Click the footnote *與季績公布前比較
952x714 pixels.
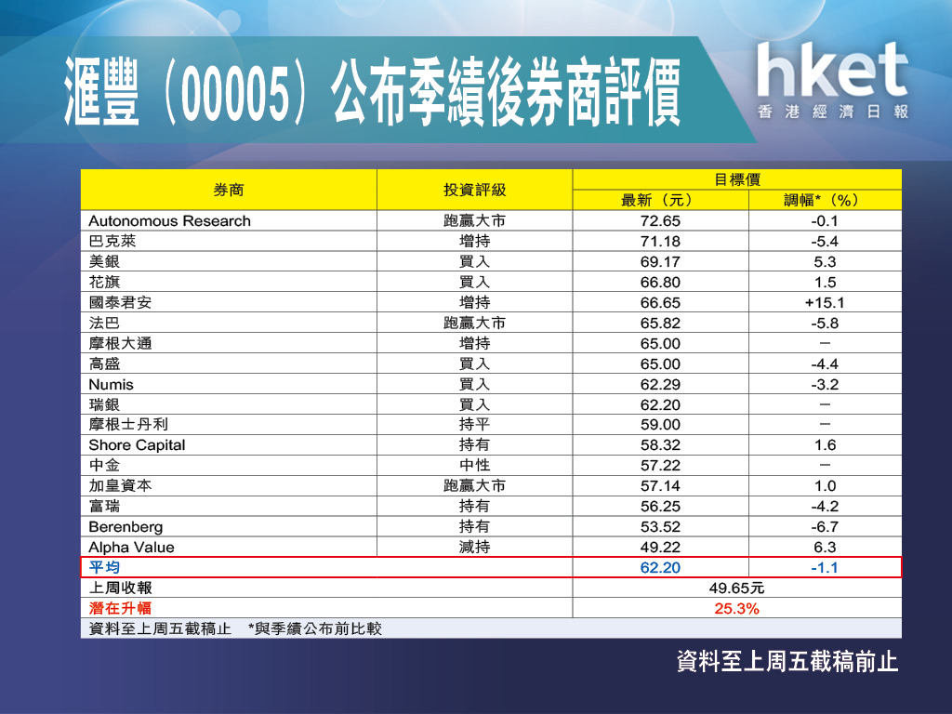click(314, 628)
